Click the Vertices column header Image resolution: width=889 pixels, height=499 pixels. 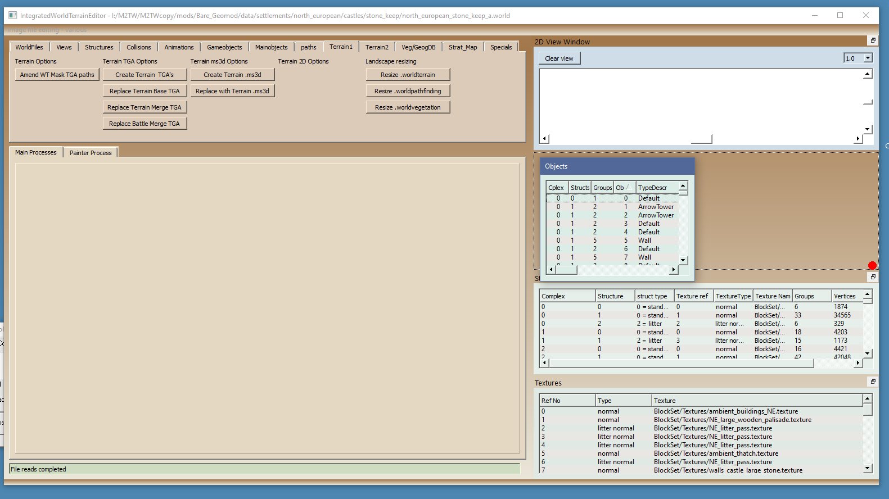847,296
